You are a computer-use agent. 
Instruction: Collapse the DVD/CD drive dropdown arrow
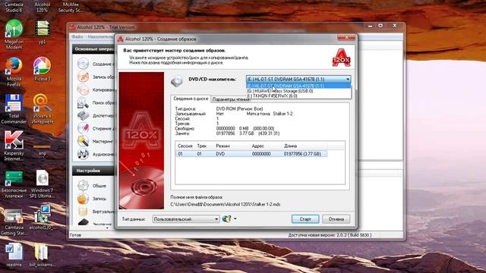pyautogui.click(x=348, y=79)
